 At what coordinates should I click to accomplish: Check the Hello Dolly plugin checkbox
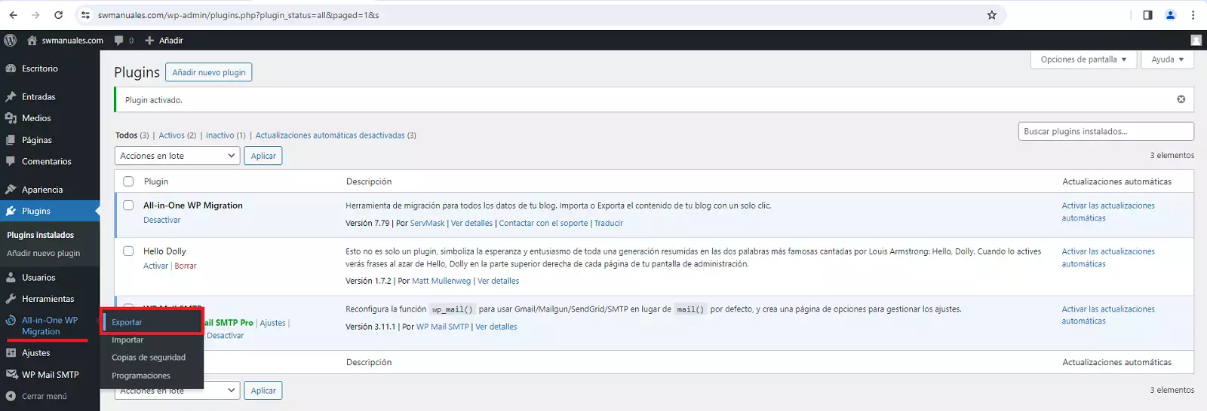click(x=128, y=251)
